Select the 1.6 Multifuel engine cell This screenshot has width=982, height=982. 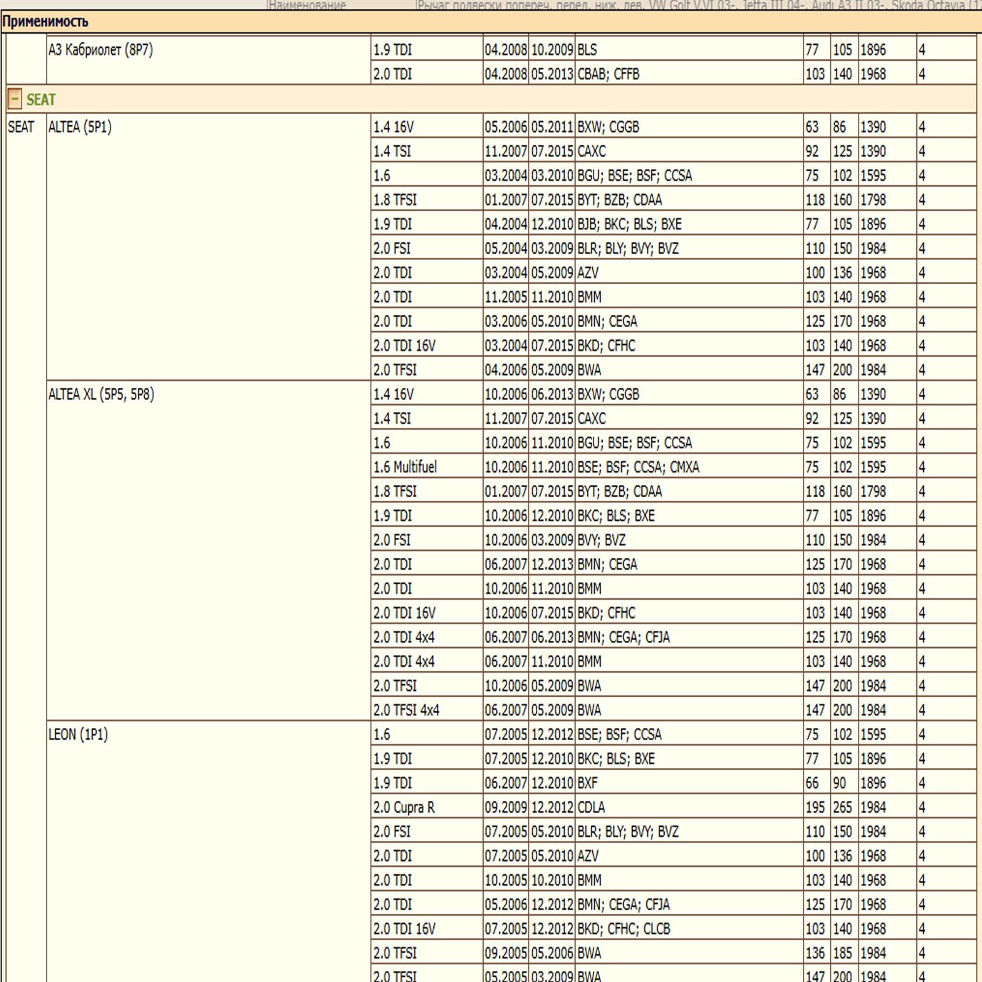point(427,467)
